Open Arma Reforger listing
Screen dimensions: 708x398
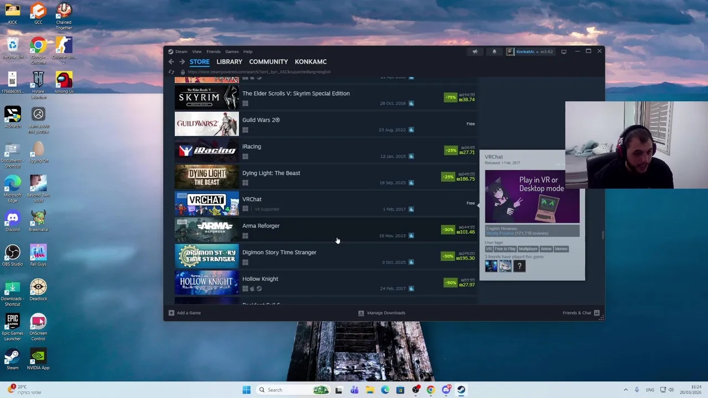(326, 231)
